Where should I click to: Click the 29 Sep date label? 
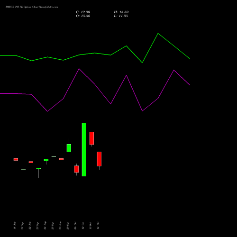pyautogui.click(x=68, y=226)
